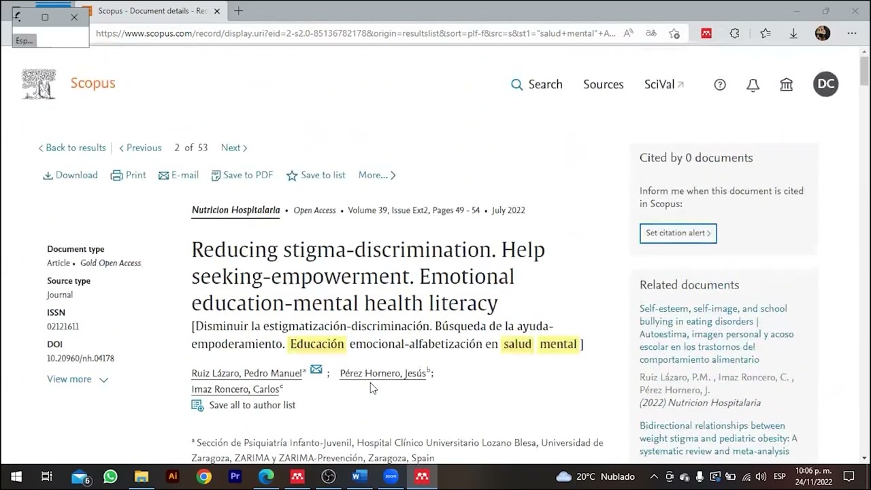Click the Windows Start button
Screen dimensions: 871x490
tap(16, 476)
